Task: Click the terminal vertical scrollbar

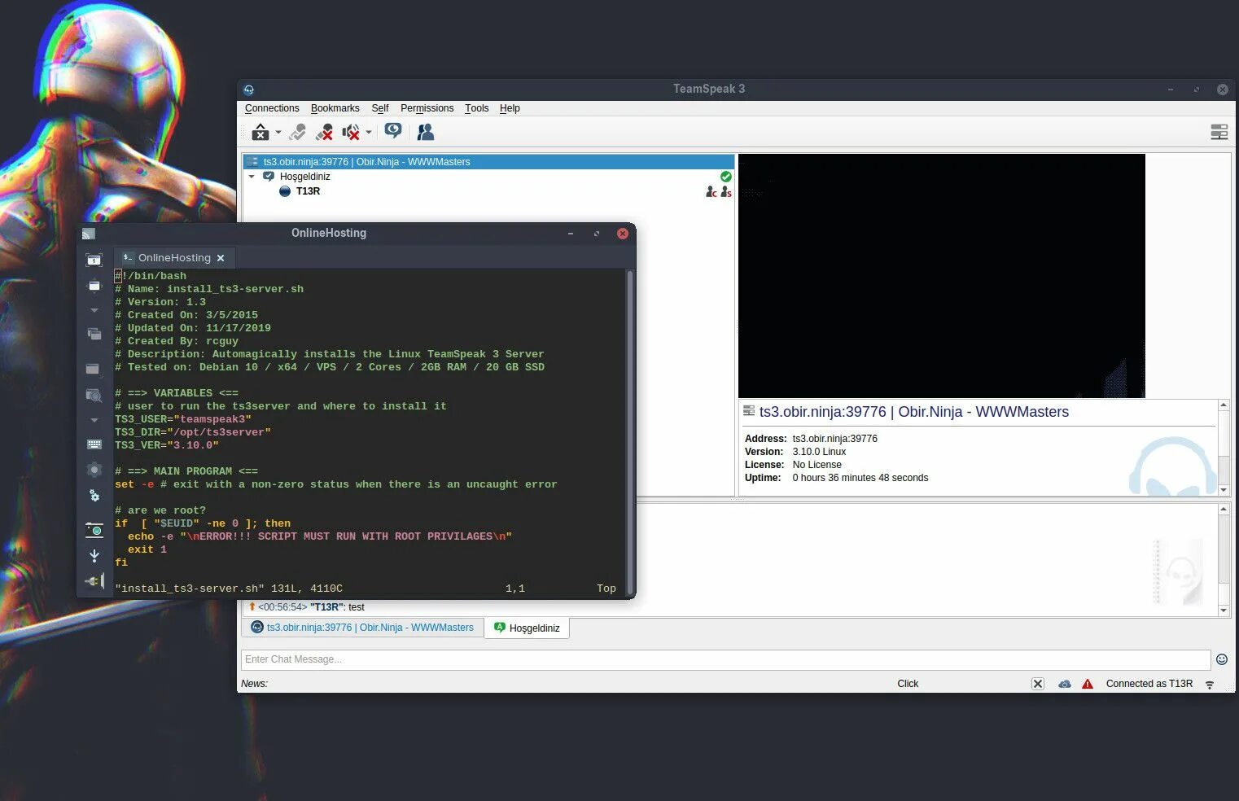Action: tap(629, 432)
